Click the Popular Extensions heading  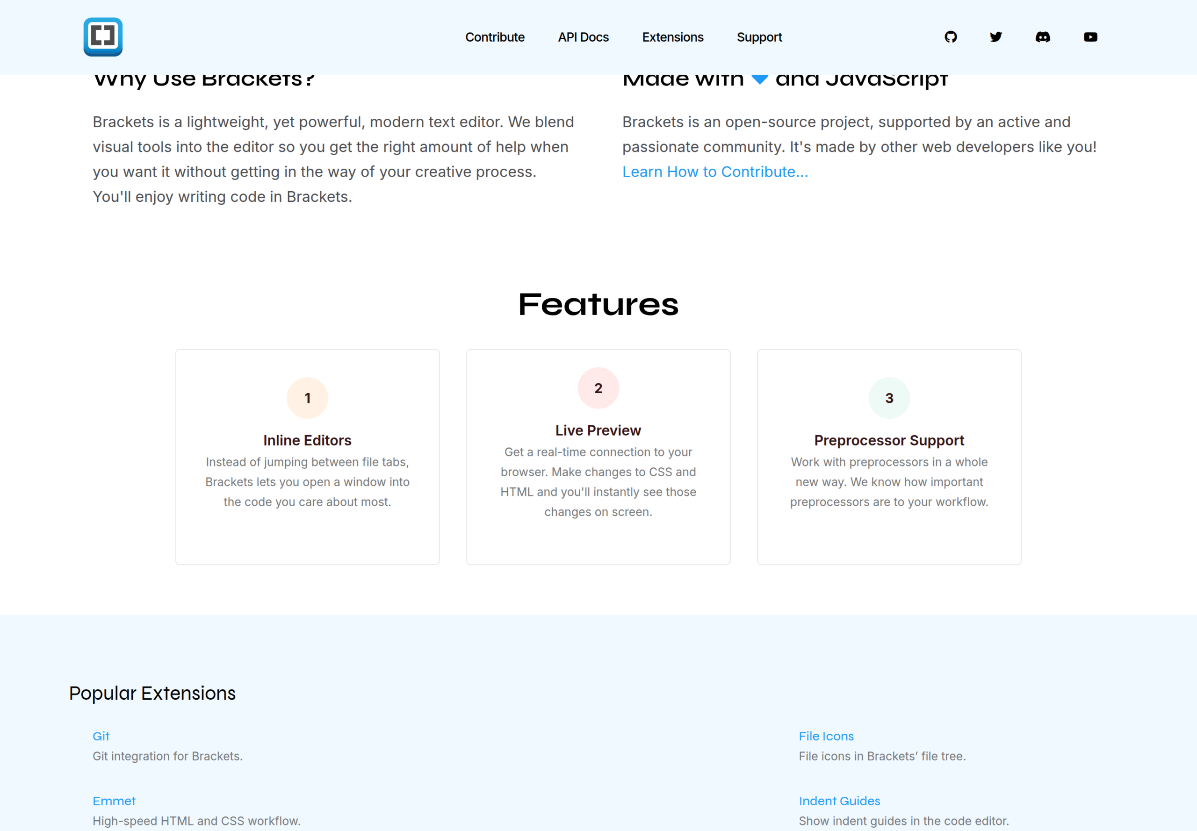click(x=152, y=694)
